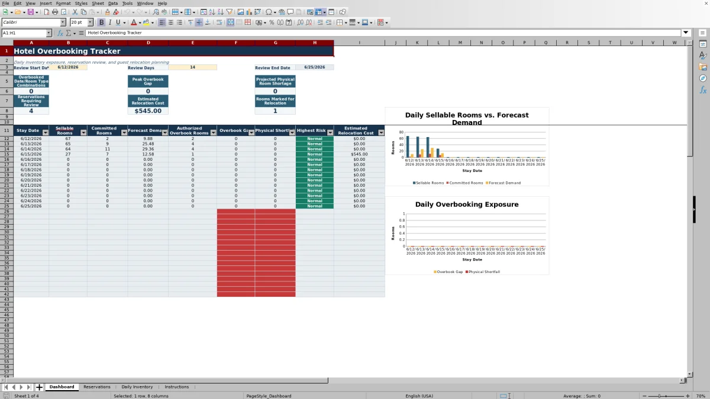Toggle Merge and Center Cells

(231, 22)
